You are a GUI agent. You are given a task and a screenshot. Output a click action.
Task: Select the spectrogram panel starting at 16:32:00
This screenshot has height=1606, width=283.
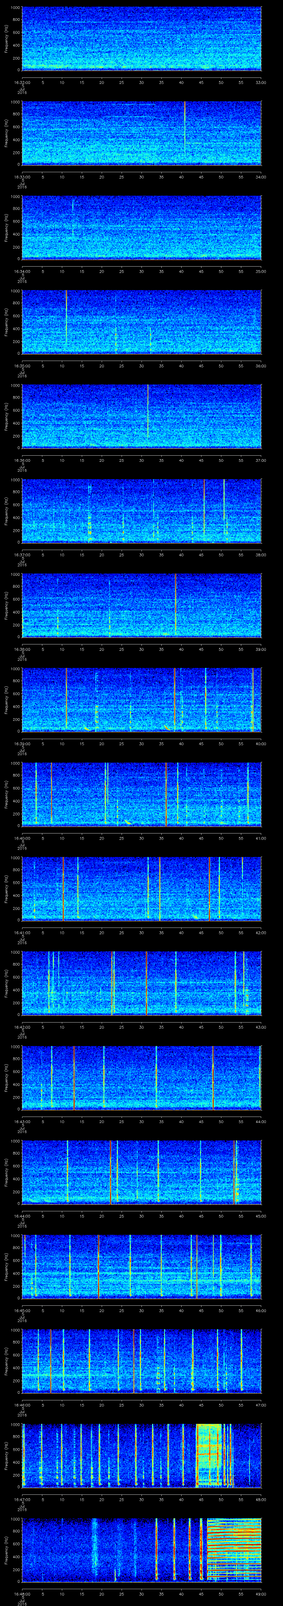141,39
